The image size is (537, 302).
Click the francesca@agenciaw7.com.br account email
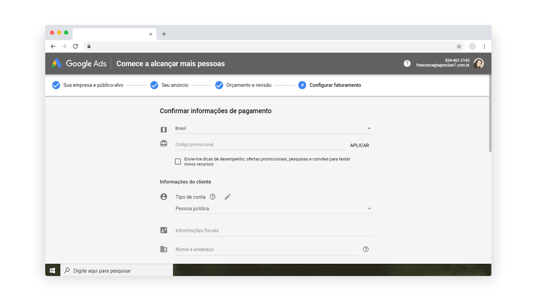point(443,65)
